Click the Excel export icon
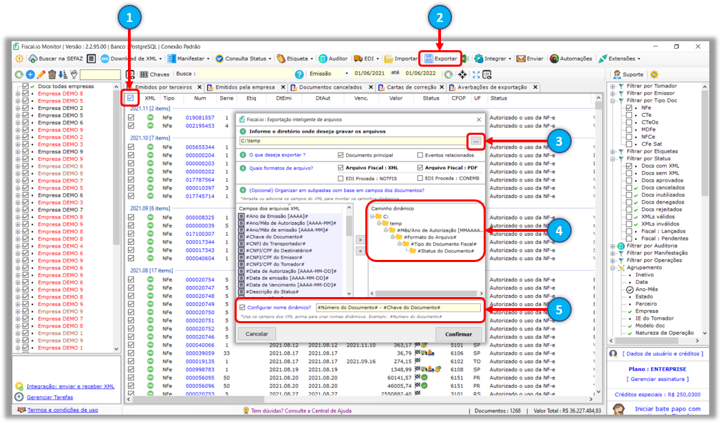 465,59
